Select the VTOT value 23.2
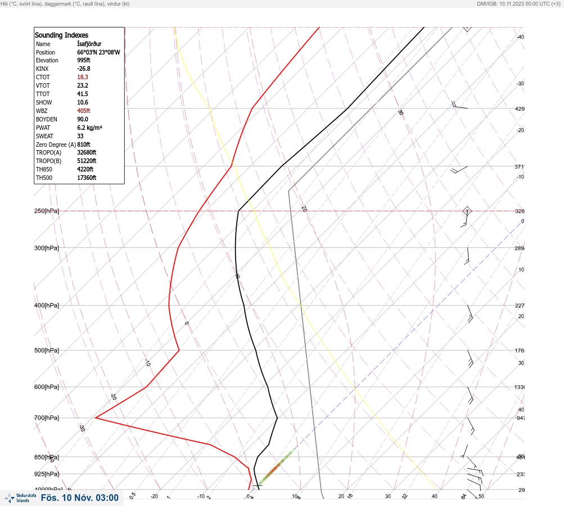This screenshot has width=564, height=506. coord(83,85)
